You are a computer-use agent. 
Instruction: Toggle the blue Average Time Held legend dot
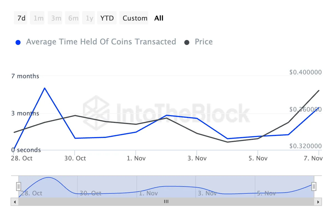pos(18,42)
